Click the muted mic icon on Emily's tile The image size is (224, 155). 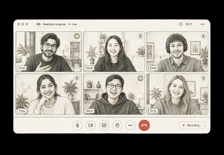tap(204, 78)
